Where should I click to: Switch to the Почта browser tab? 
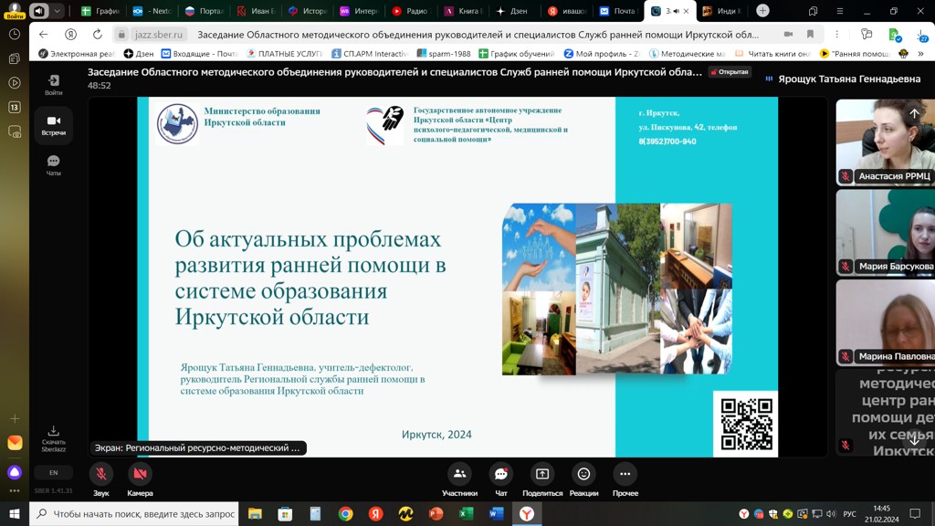(617, 11)
